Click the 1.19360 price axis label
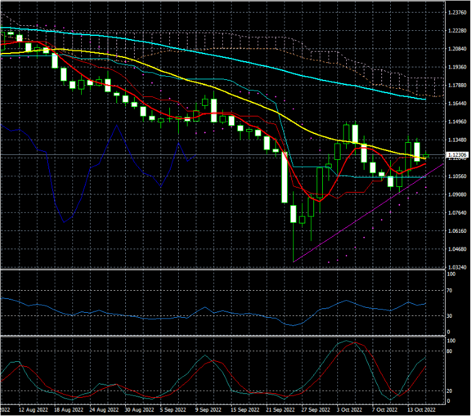 point(457,67)
